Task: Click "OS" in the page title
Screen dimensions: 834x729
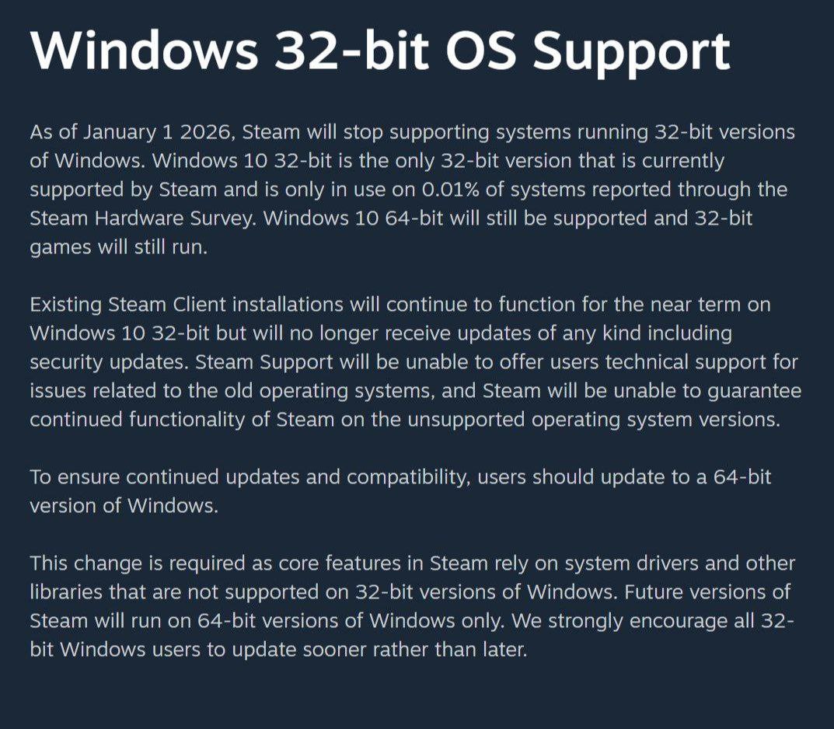Action: coord(481,51)
